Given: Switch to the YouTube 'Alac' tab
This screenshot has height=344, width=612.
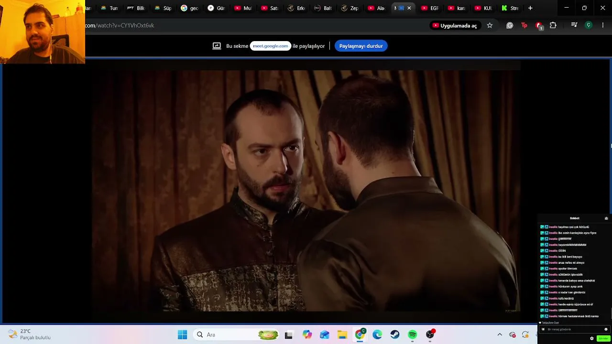Looking at the screenshot, I should tap(377, 8).
